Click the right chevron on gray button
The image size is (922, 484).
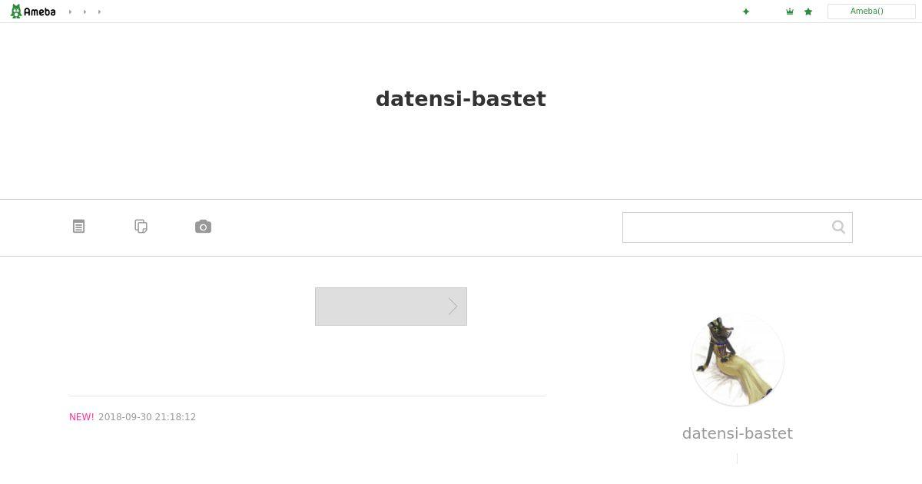(x=453, y=307)
